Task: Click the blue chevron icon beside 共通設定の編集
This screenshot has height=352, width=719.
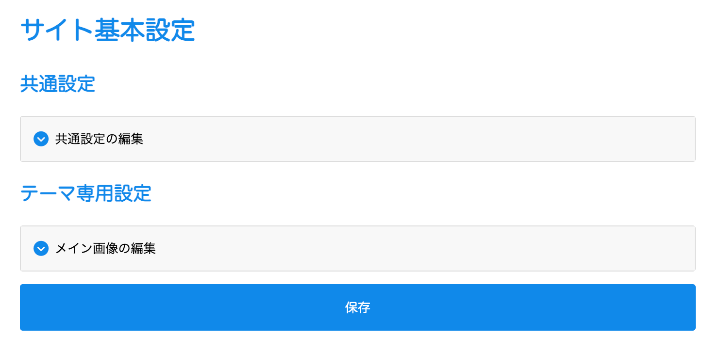Action: pyautogui.click(x=41, y=139)
